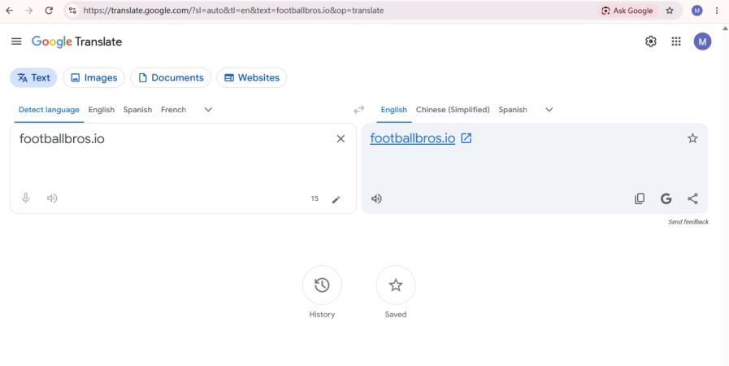This screenshot has width=729, height=366.
Task: Select English as target language
Action: (x=394, y=110)
